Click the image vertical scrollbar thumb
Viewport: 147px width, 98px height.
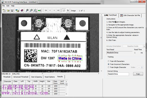(101, 38)
